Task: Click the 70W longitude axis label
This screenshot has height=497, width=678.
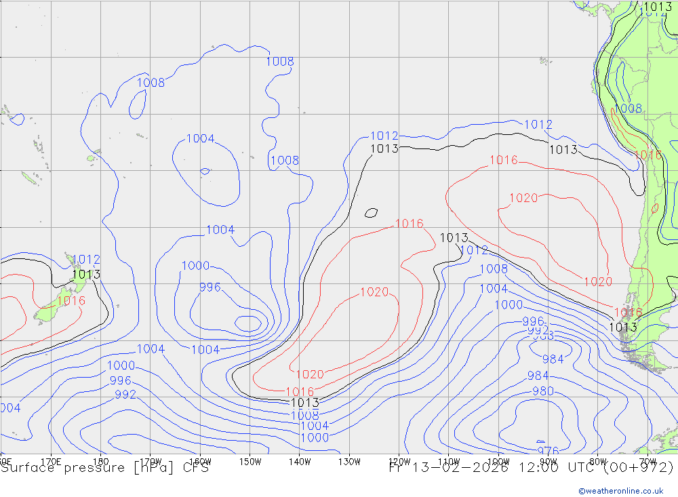Action: pos(647,462)
